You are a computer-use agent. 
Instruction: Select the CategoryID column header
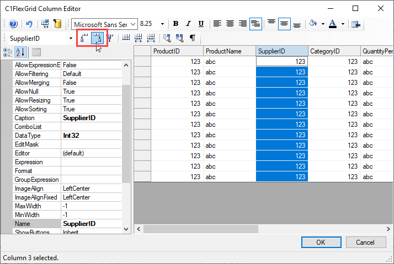pos(334,51)
